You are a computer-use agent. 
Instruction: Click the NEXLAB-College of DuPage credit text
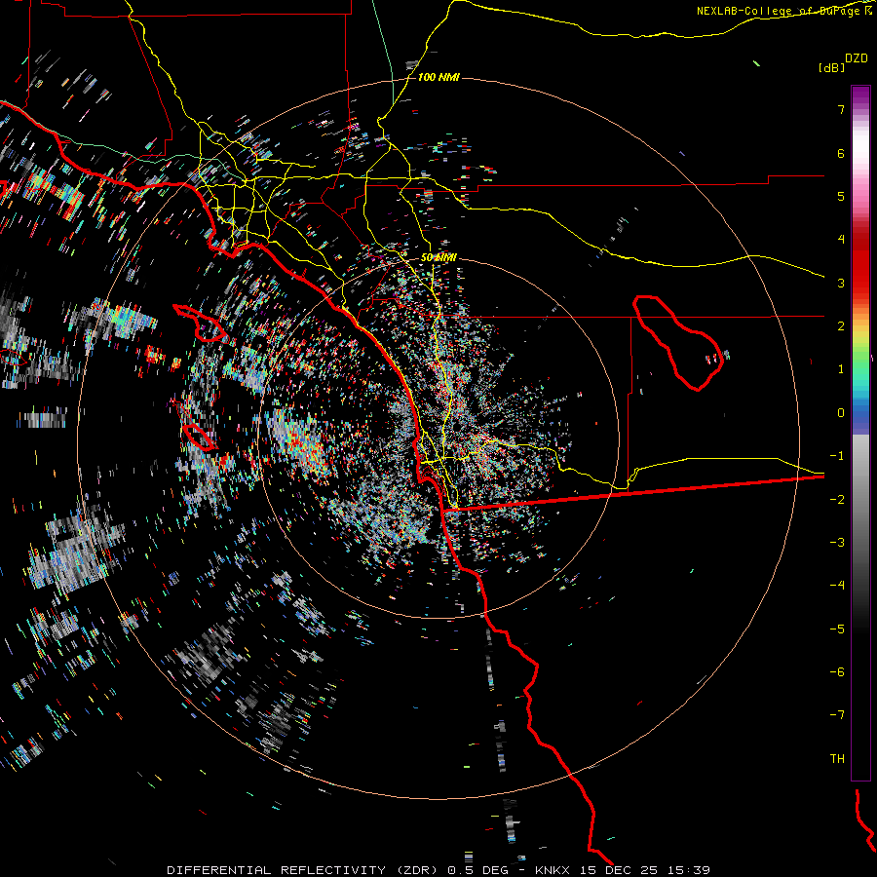(x=784, y=11)
